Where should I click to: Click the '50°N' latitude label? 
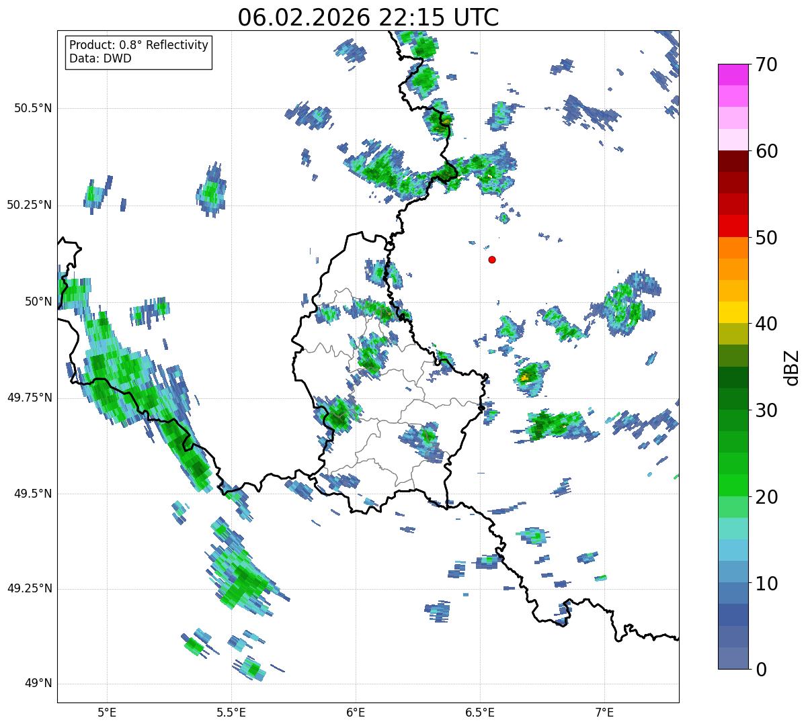point(38,302)
